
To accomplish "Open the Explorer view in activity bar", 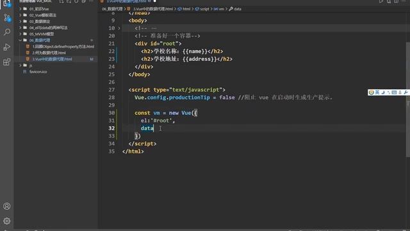I will (7, 3).
